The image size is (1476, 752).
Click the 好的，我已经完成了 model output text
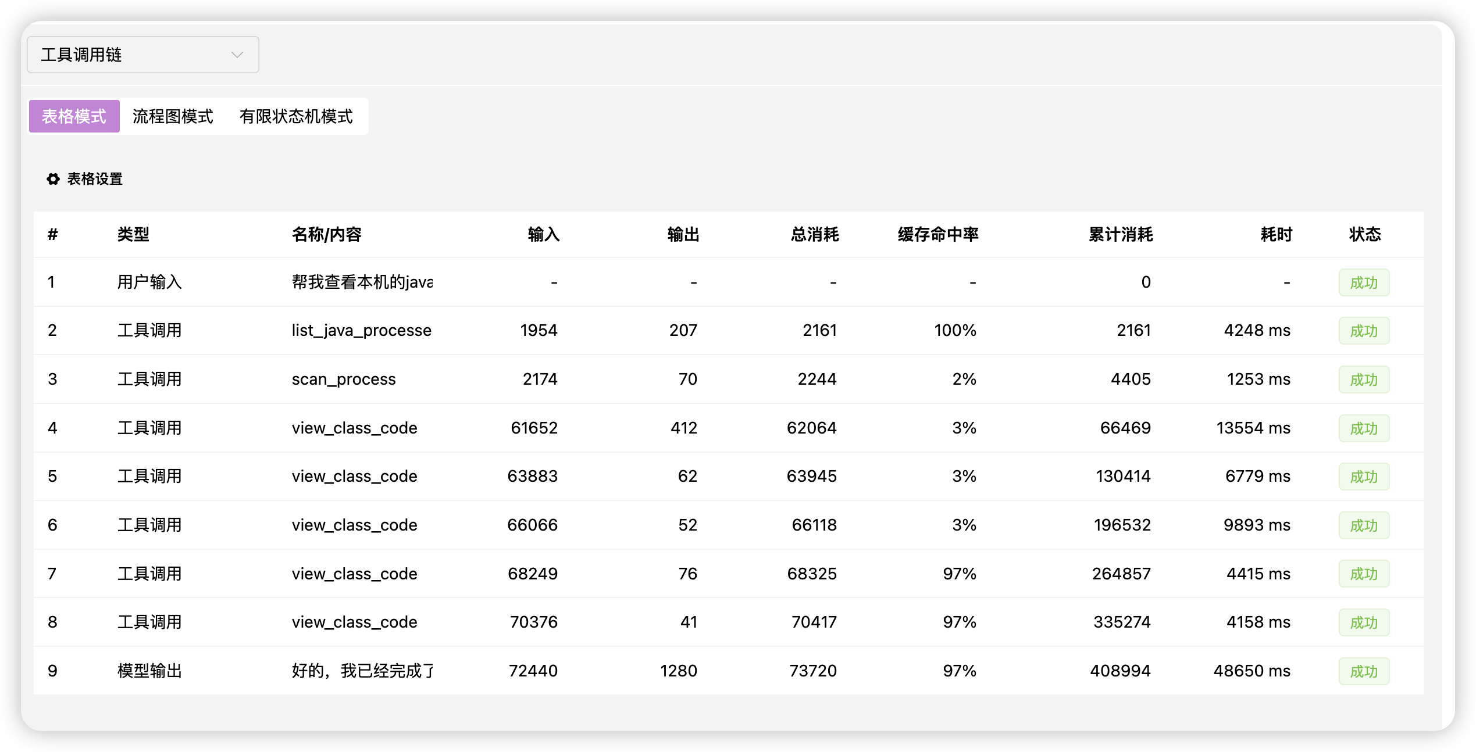362,671
